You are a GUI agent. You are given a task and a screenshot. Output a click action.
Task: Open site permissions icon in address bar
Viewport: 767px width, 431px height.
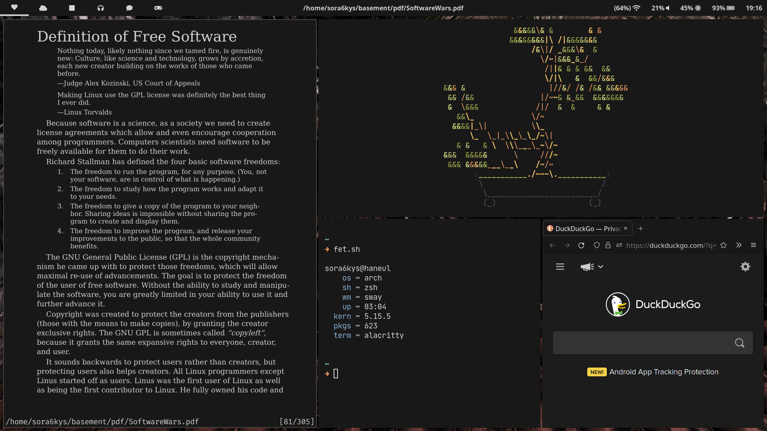pyautogui.click(x=619, y=245)
